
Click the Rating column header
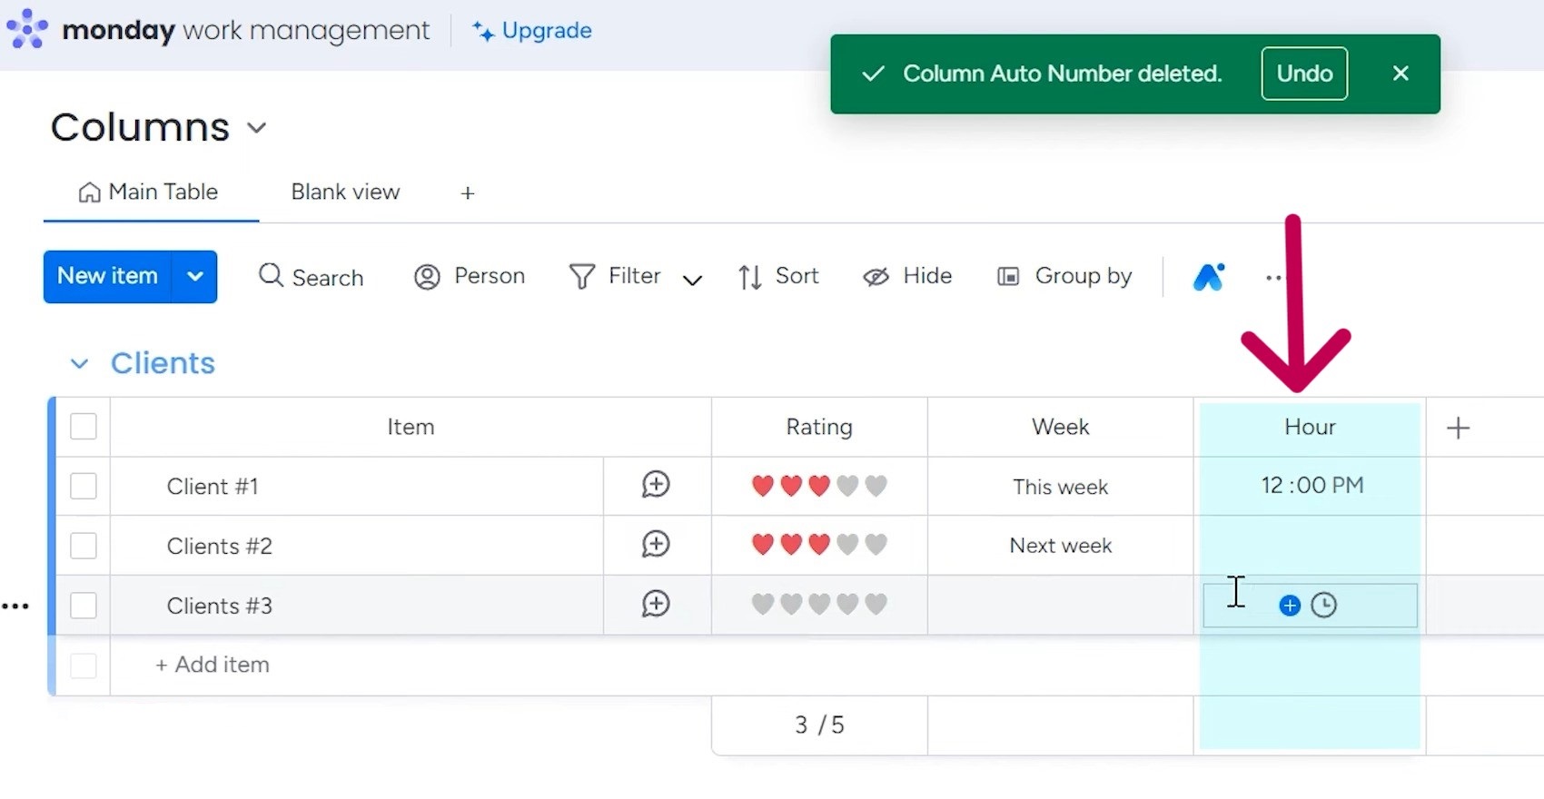pos(819,427)
